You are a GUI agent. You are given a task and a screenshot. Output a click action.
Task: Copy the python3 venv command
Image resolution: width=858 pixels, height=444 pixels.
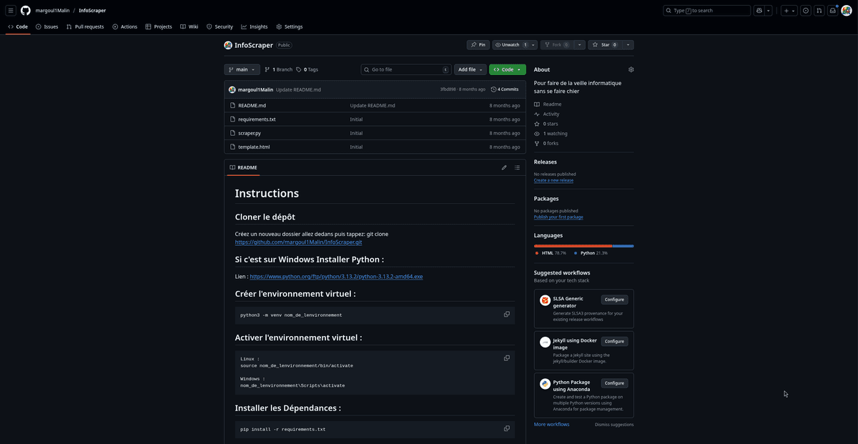[507, 314]
